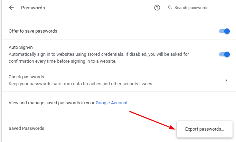Turn off the Auto Sign-in toggle
Image resolution: width=236 pixels, height=142 pixels.
225,54
